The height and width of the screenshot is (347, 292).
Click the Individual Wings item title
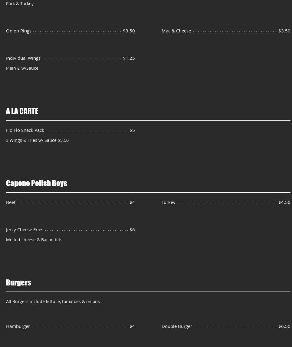coord(23,58)
